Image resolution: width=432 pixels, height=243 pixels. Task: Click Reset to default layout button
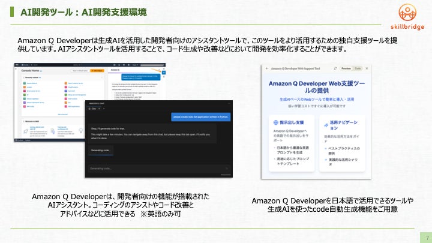[80, 71]
